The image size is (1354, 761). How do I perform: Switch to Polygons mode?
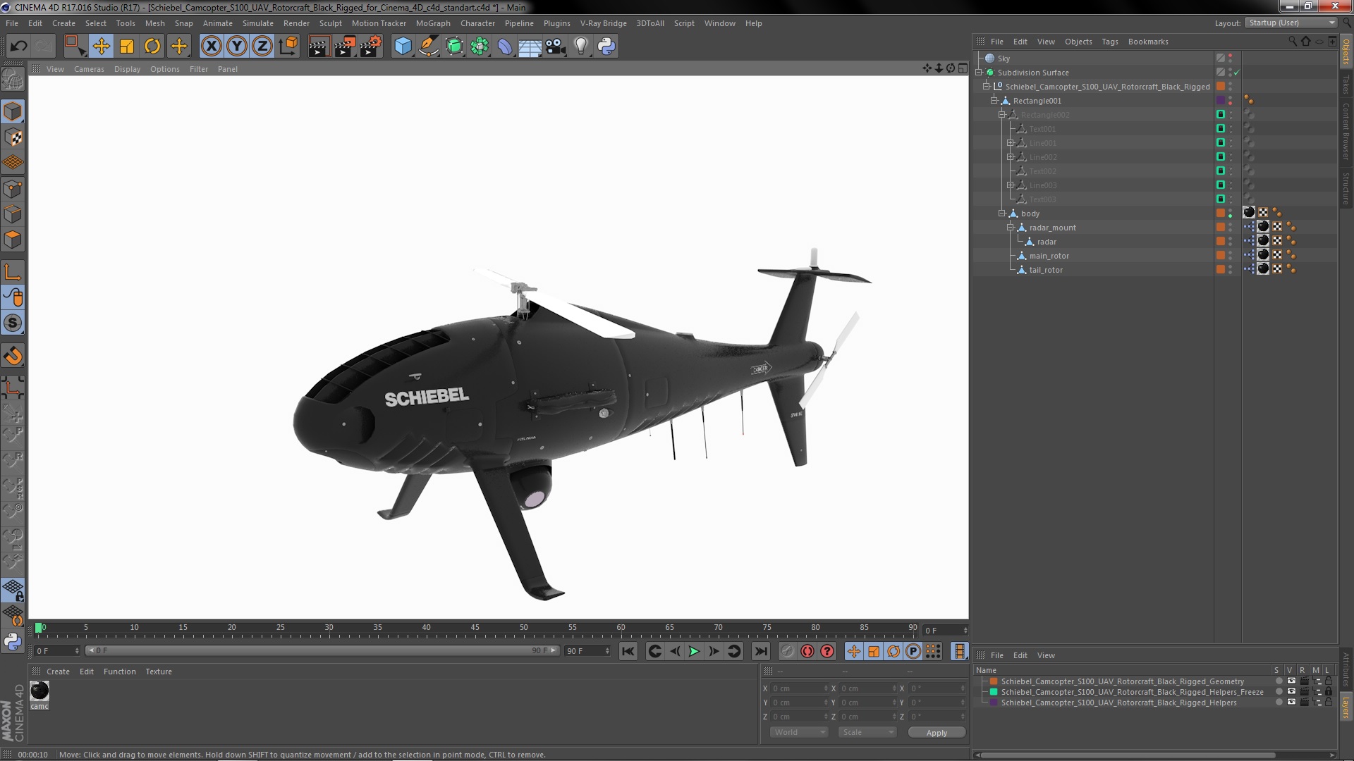13,240
